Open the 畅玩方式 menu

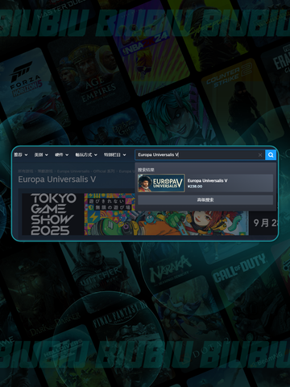pyautogui.click(x=86, y=154)
